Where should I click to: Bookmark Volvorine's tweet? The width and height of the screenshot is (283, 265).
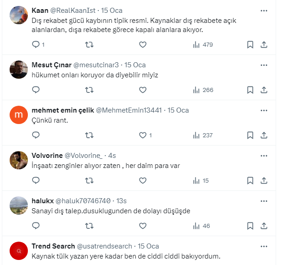click(x=250, y=180)
